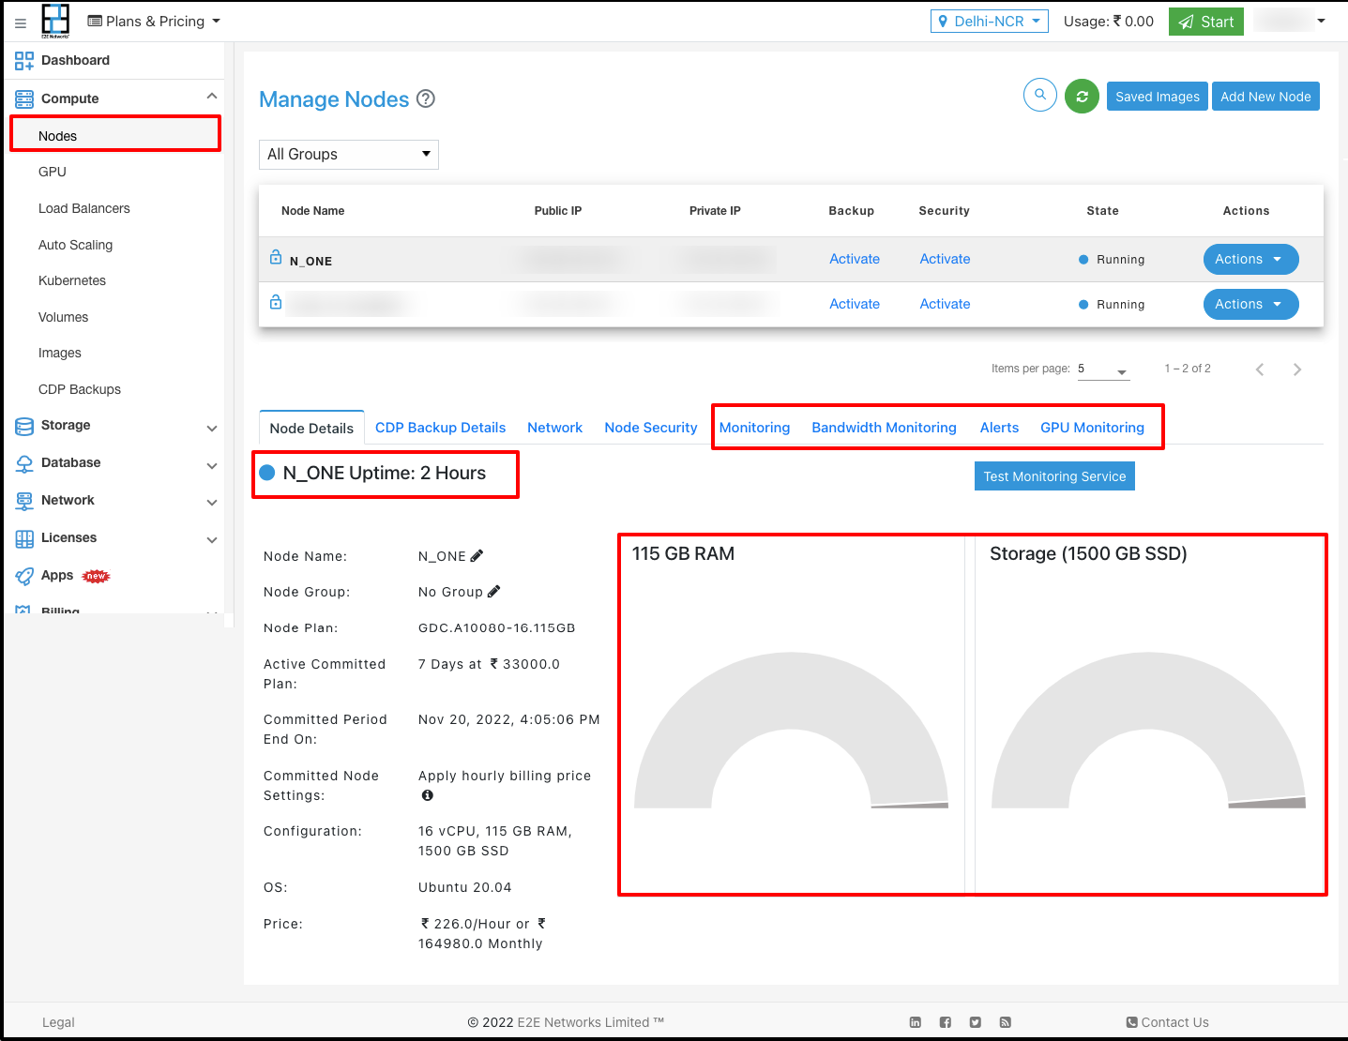This screenshot has width=1348, height=1041.
Task: Open Manage Nodes help icon
Action: (426, 98)
